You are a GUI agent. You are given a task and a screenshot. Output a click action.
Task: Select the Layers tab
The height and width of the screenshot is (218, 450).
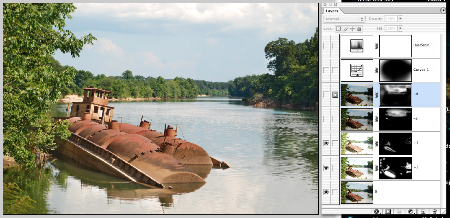tap(332, 11)
